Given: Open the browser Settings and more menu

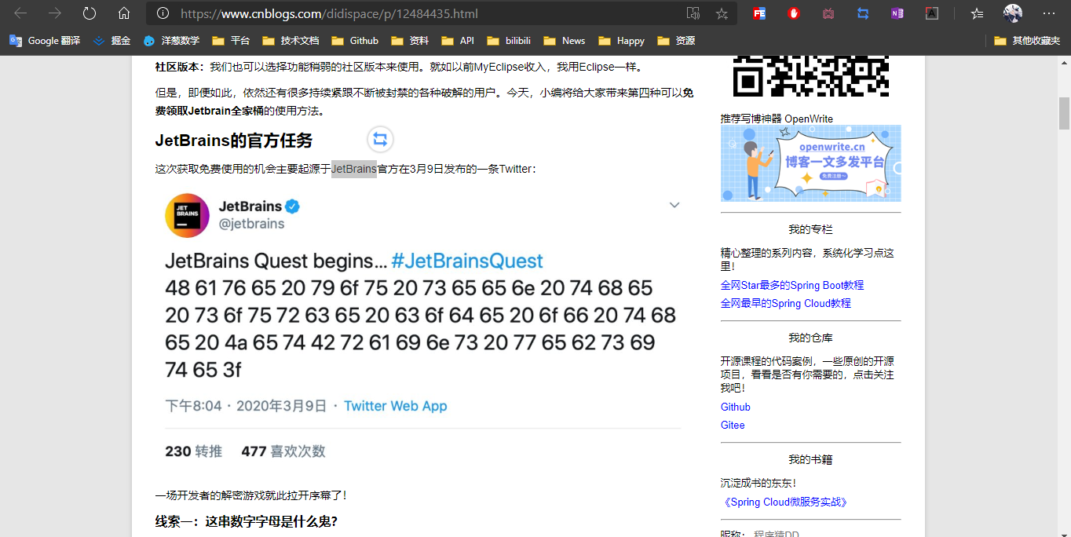Looking at the screenshot, I should [x=1049, y=13].
